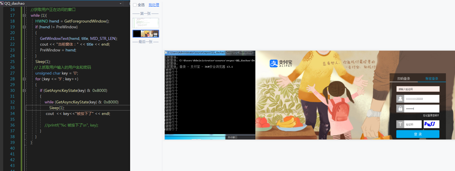Switch to the 账密登录 tab
This screenshot has height=171, width=455.
point(432,79)
